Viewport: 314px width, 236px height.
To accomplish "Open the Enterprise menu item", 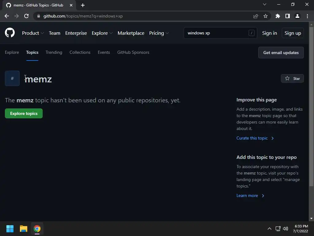I will 76,33.
